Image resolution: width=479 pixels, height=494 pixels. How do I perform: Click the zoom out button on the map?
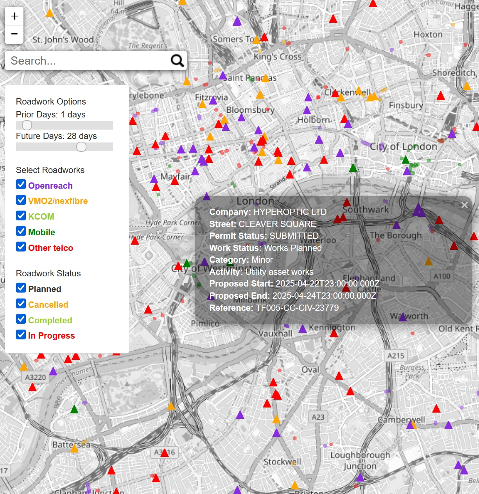[14, 34]
